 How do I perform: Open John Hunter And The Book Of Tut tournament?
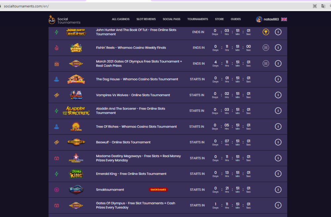tap(136, 32)
